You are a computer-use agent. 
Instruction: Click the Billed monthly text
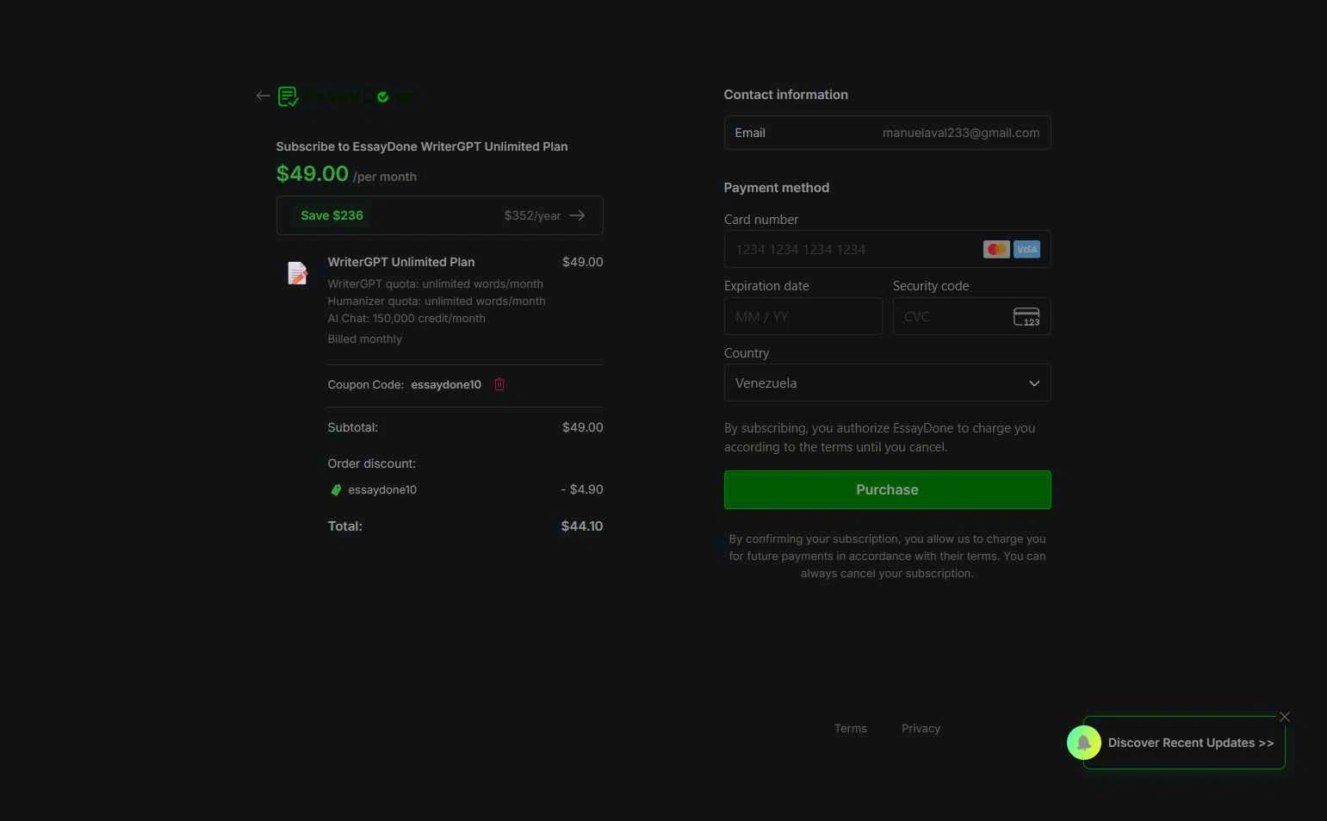pyautogui.click(x=364, y=339)
